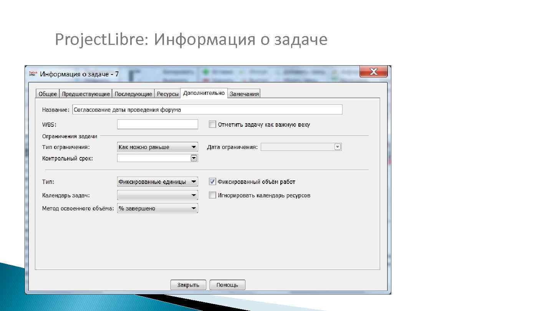The image size is (553, 311).
Task: Uncheck Фиксированный объём работ
Action: pyautogui.click(x=212, y=182)
